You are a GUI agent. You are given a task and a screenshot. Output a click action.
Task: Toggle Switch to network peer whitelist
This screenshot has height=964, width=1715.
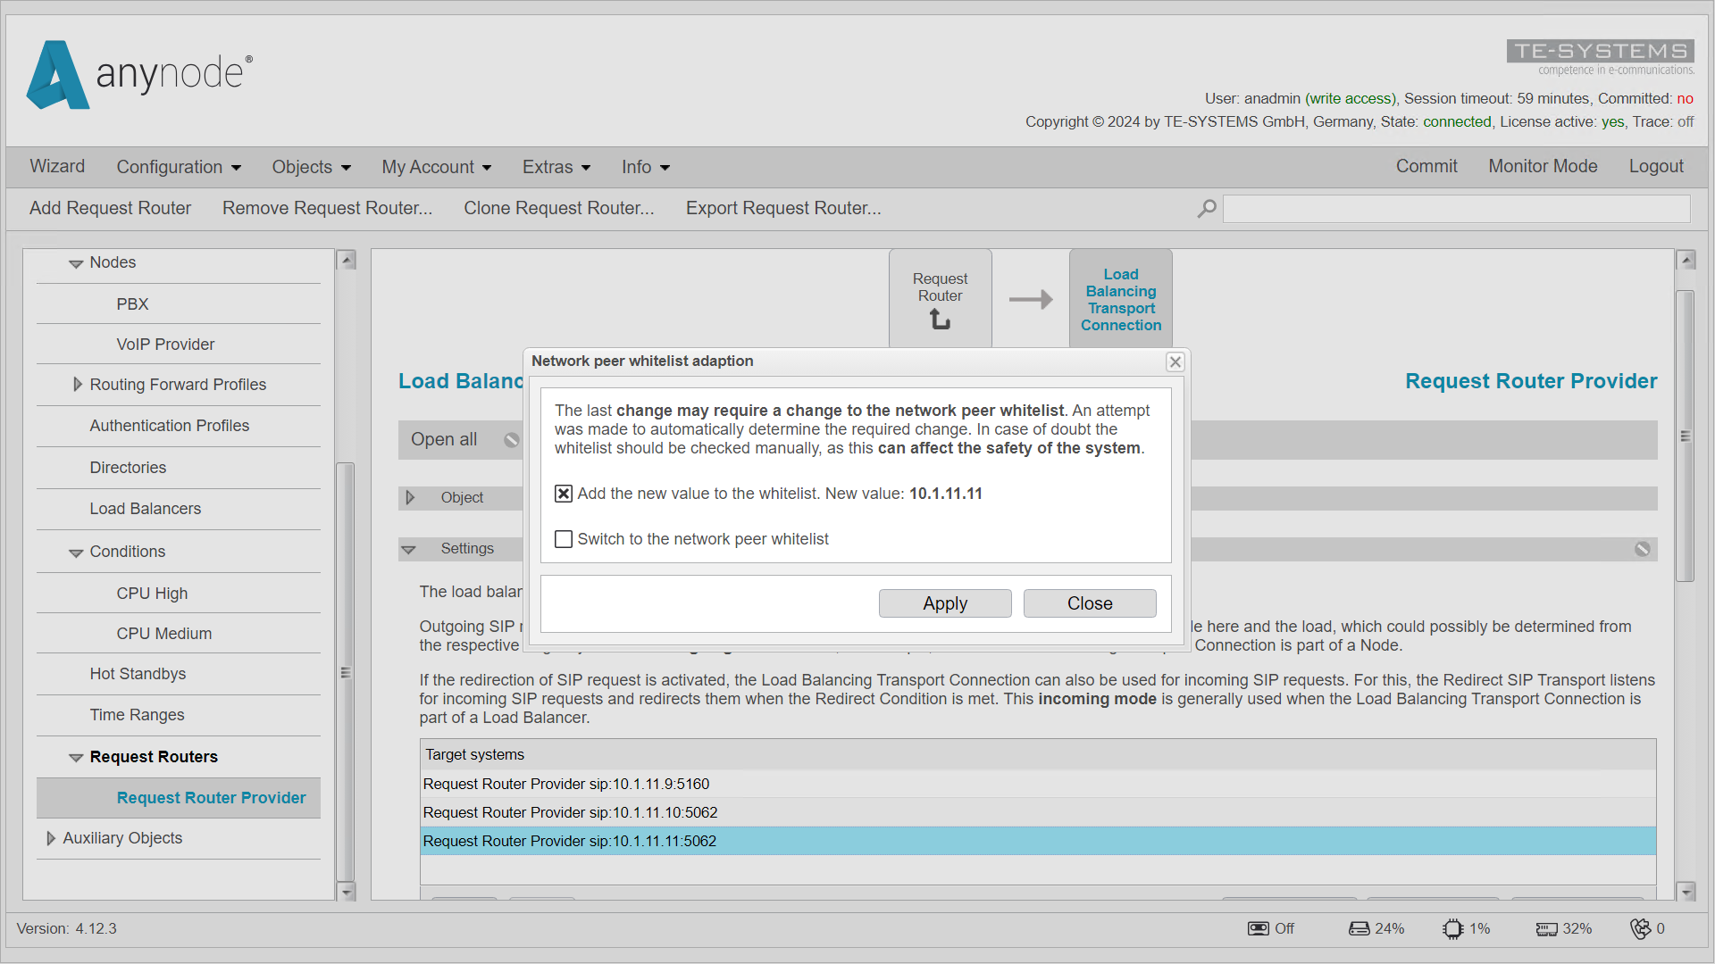click(563, 538)
